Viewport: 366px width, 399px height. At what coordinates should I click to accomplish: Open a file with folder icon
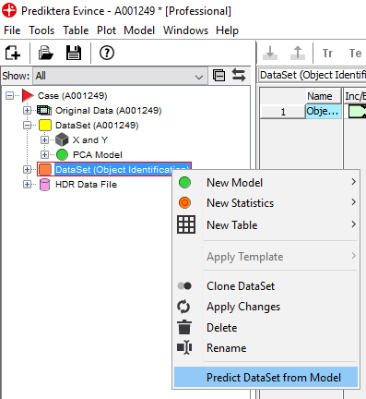pos(46,53)
